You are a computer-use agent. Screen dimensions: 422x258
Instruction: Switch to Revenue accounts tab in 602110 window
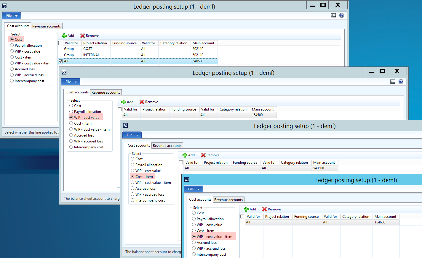(x=47, y=26)
